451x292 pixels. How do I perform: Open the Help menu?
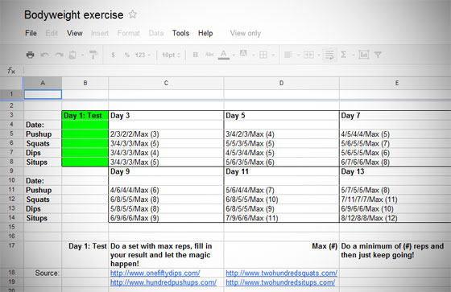coord(205,33)
